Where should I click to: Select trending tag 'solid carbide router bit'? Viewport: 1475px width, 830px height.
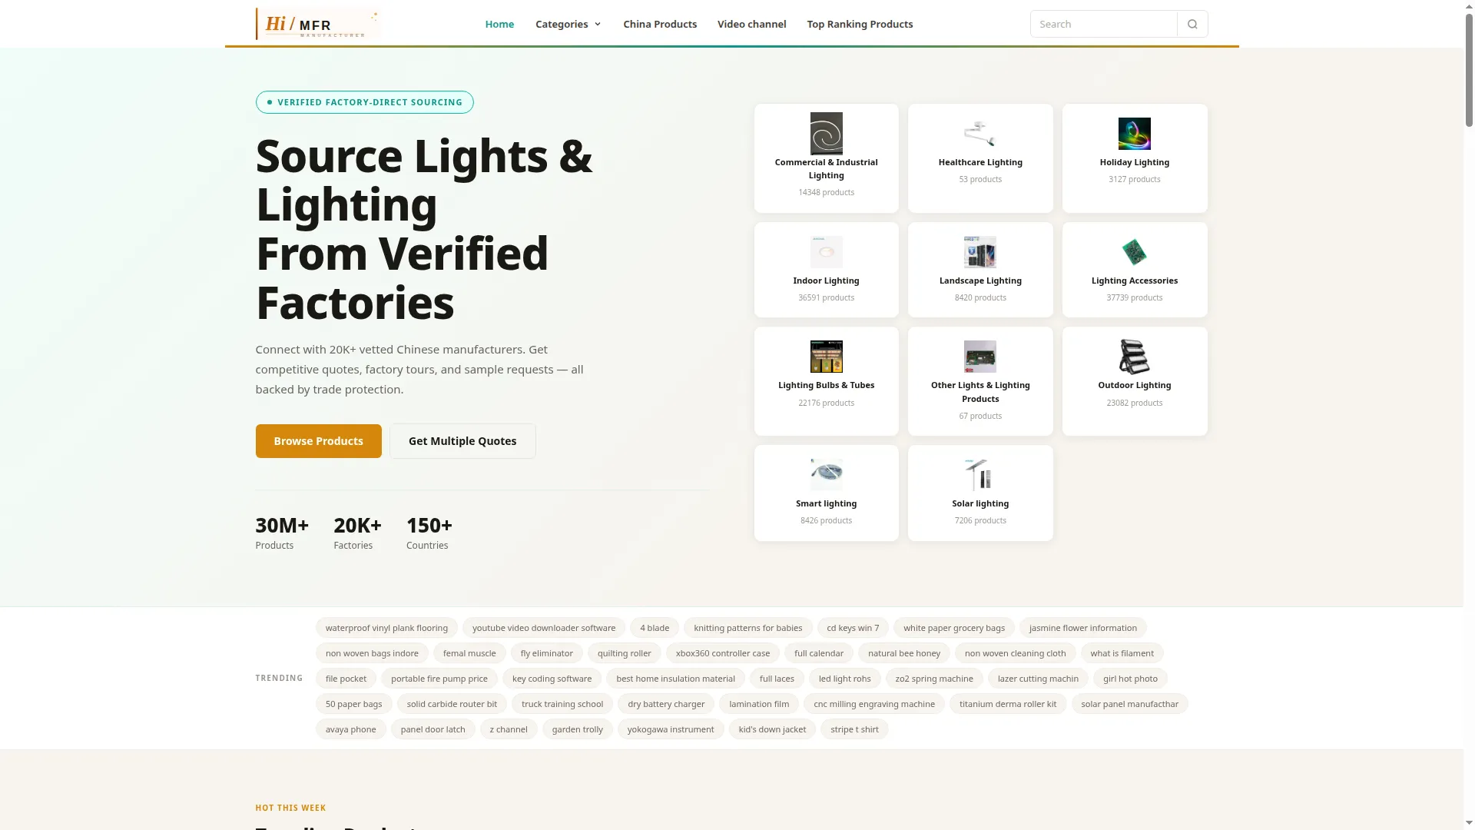[452, 704]
